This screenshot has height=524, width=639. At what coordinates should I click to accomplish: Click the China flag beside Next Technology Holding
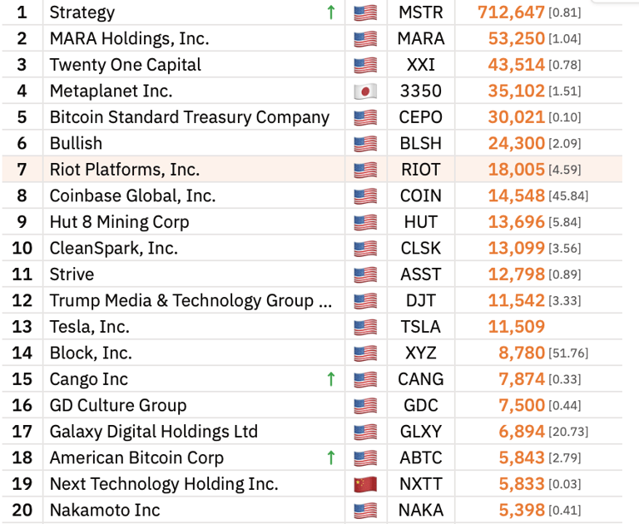click(365, 484)
